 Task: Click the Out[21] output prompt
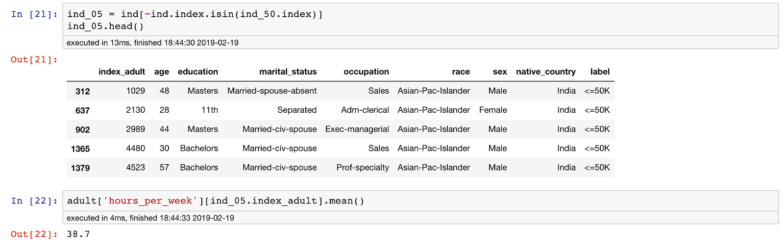34,60
